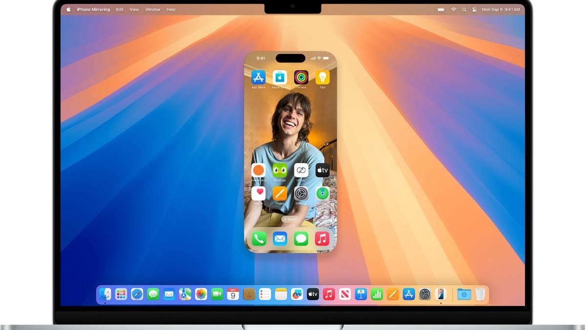Open the App Store app on the mirrored iPhone
This screenshot has width=586, height=330.
(x=258, y=77)
